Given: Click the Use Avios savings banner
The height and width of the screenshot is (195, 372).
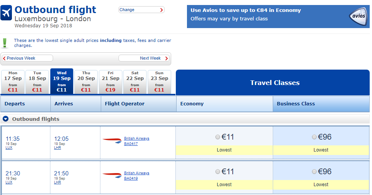Looking at the screenshot, I should click(x=265, y=15).
